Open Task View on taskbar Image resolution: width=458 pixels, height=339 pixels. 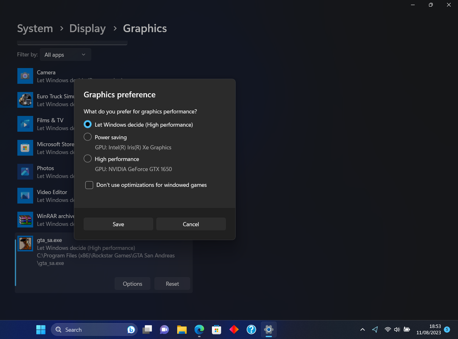[147, 330]
